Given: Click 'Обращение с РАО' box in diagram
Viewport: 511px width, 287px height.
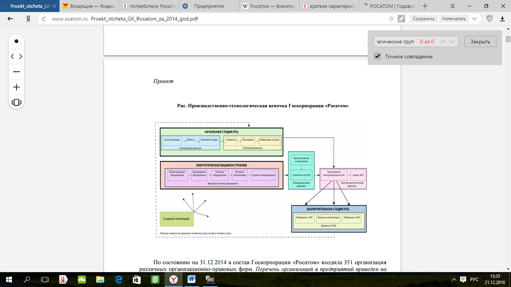Looking at the screenshot, I should (352, 219).
